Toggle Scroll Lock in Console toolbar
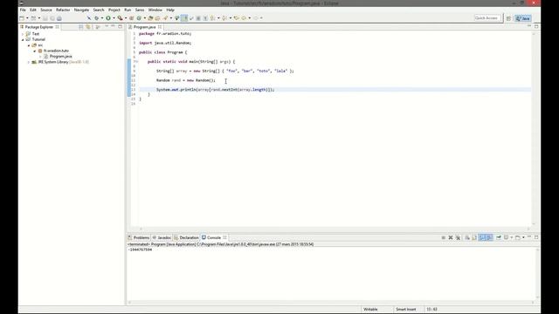Viewport: 559px width, 314px height. point(474,237)
